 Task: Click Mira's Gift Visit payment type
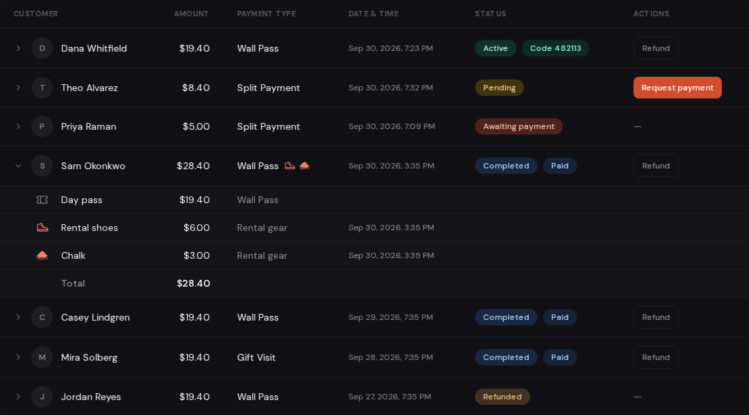[256, 357]
